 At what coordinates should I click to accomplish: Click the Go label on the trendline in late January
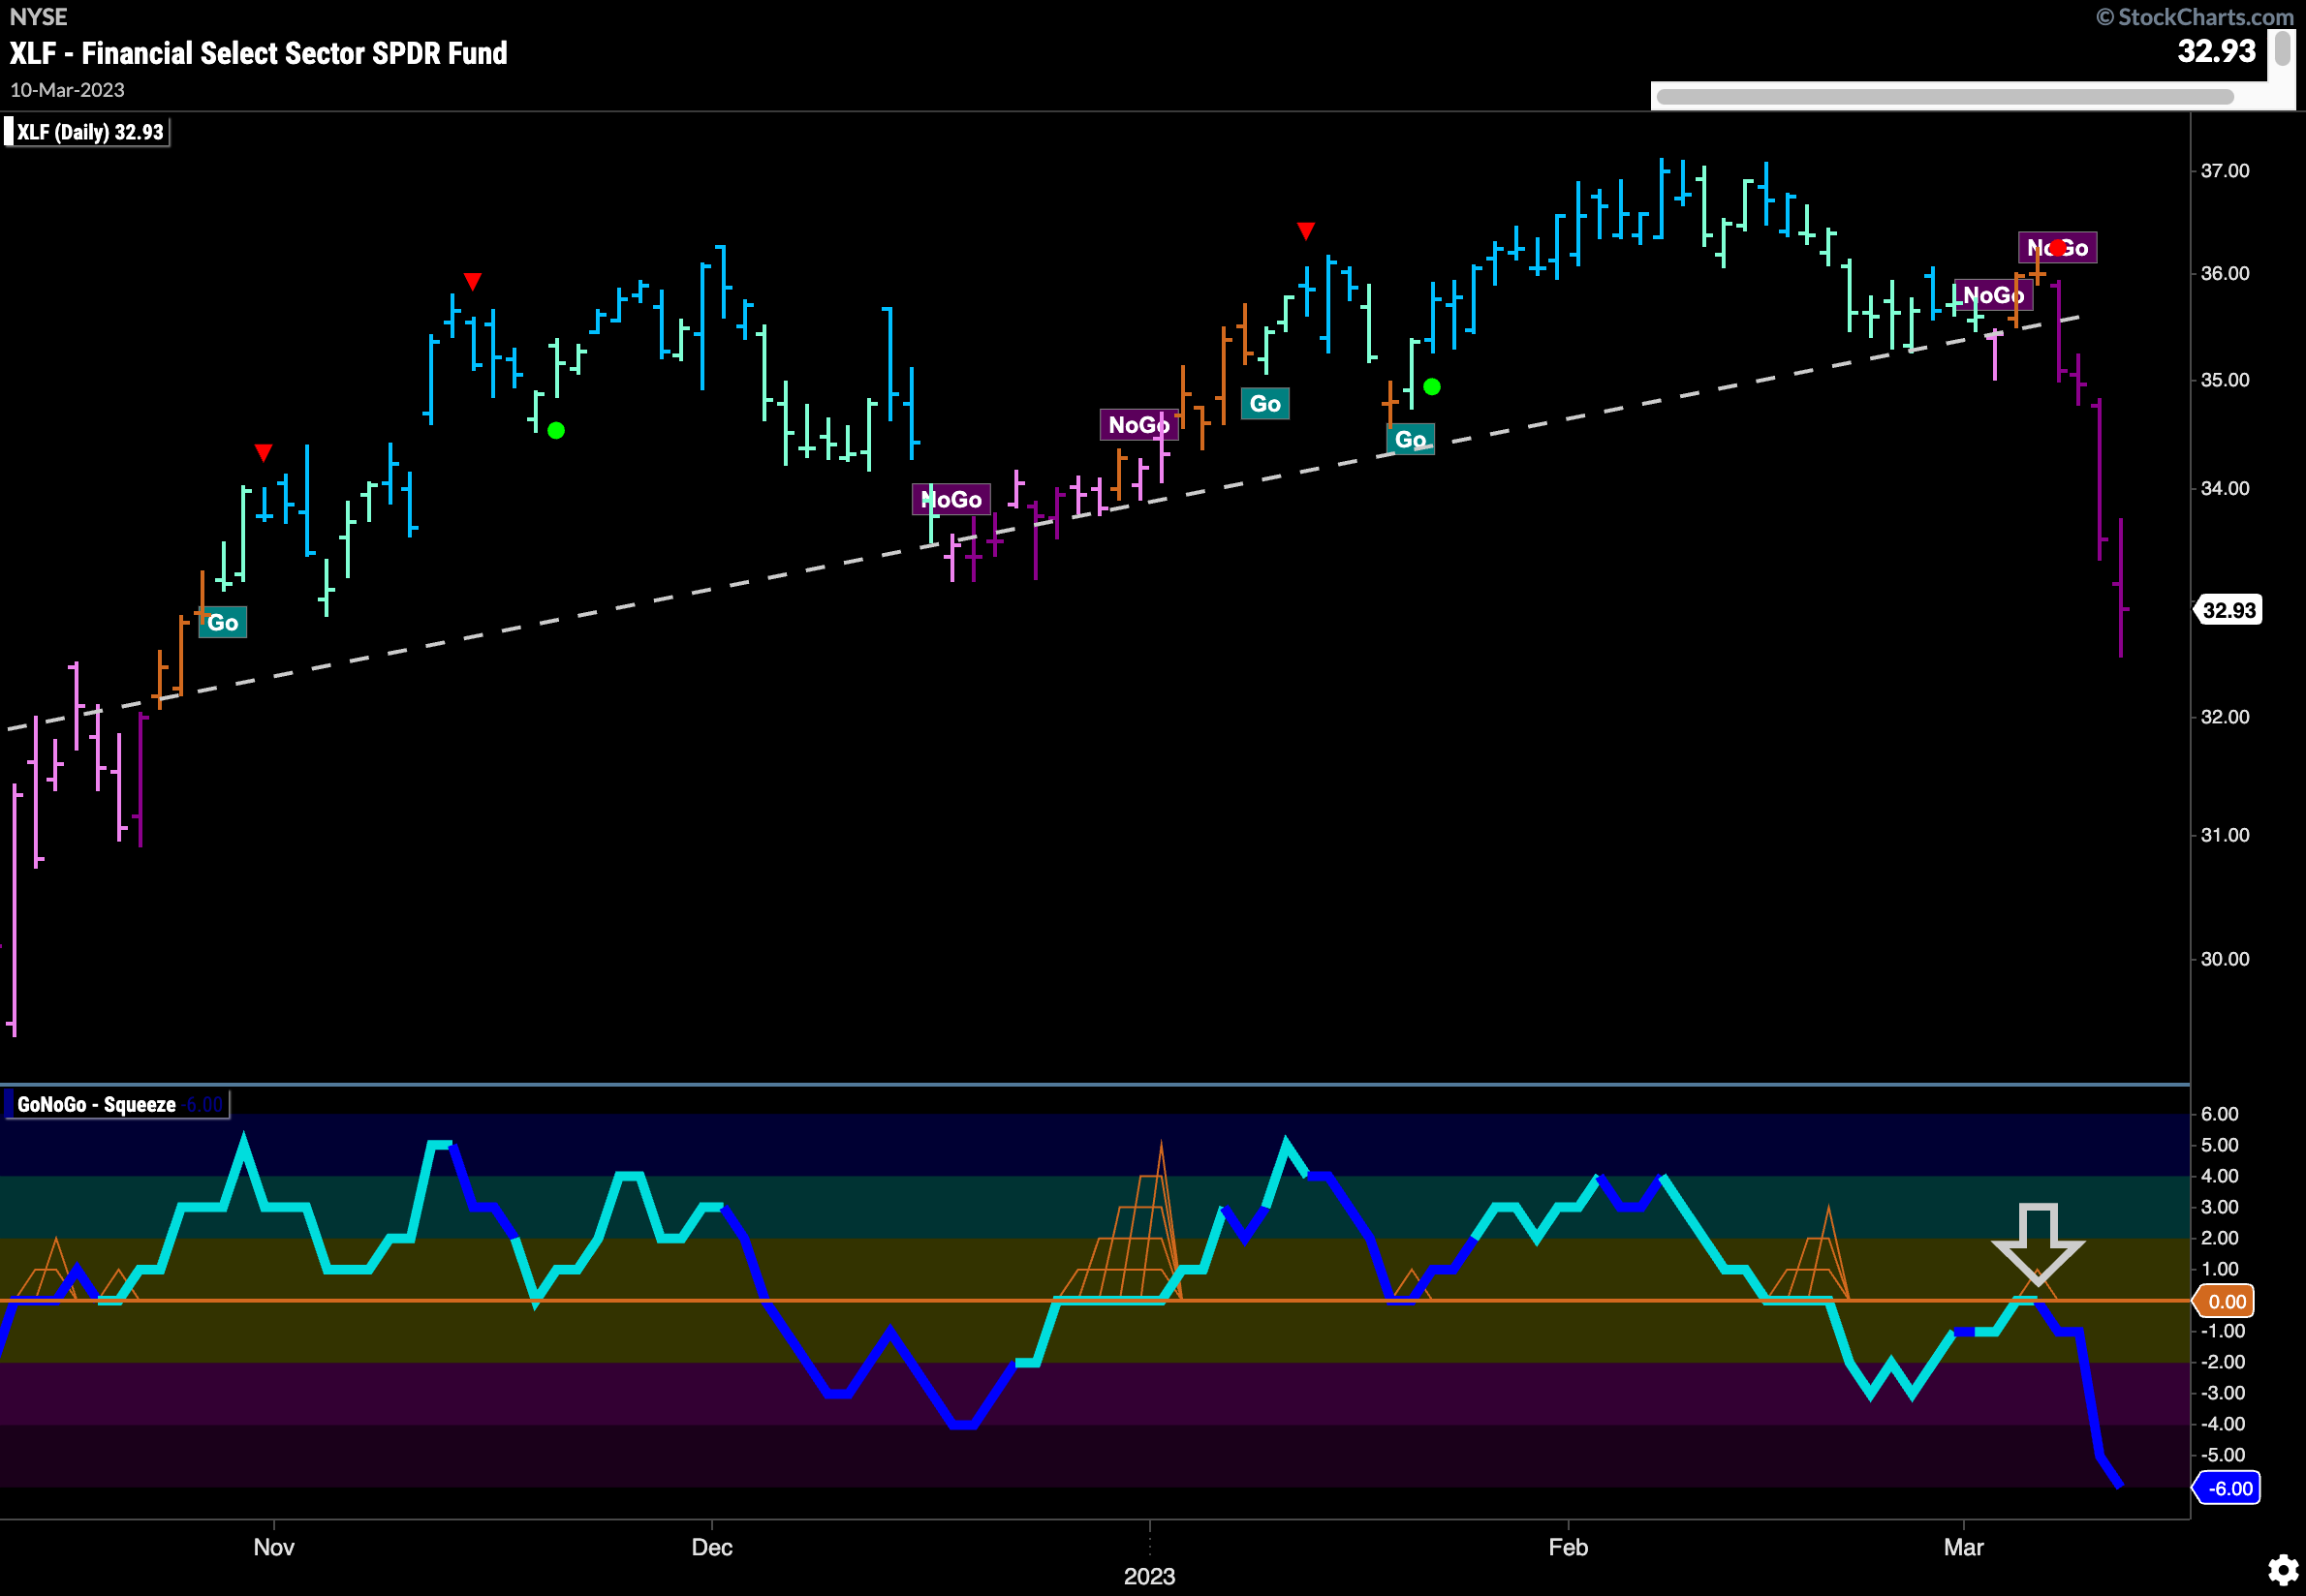(x=1410, y=440)
